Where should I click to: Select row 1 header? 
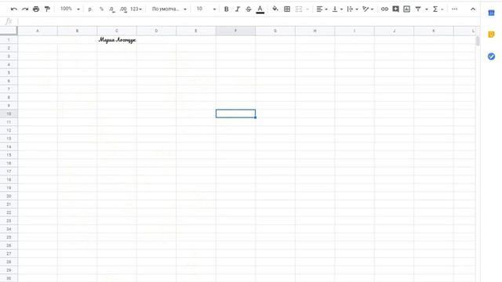pyautogui.click(x=9, y=40)
